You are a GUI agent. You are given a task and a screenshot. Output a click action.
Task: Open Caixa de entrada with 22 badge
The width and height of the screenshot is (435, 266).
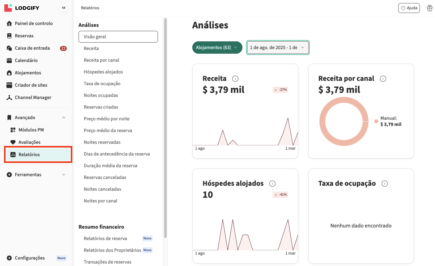click(32, 48)
